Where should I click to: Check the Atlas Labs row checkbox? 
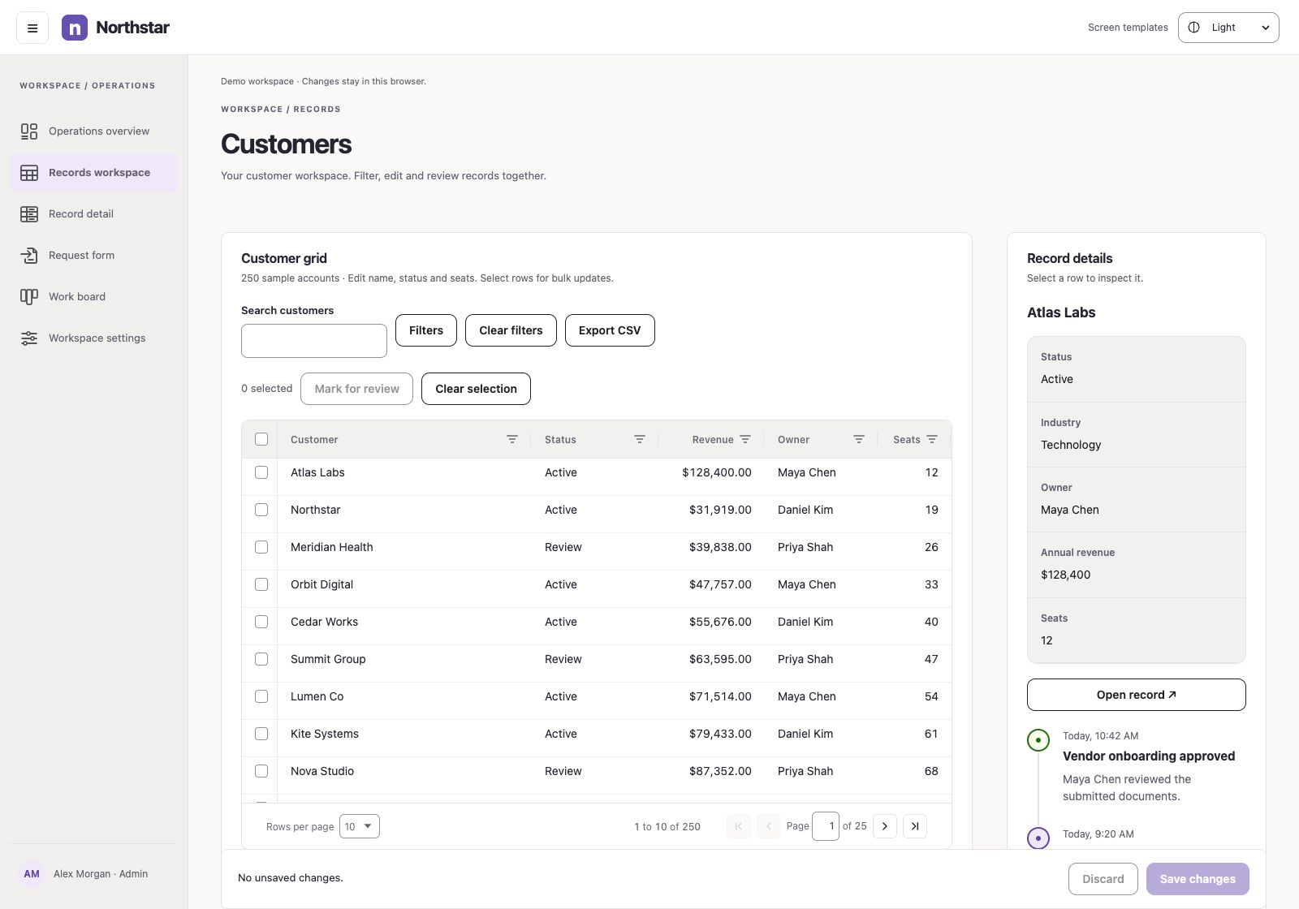(261, 472)
